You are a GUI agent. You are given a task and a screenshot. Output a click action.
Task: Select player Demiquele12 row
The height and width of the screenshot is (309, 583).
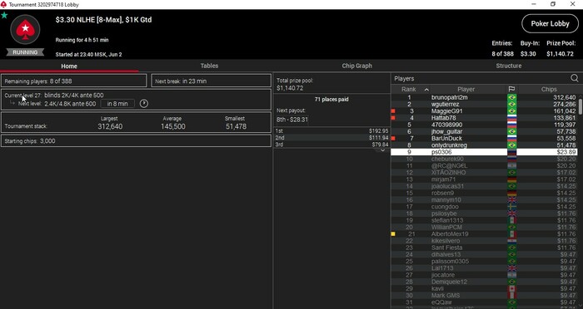(484, 282)
